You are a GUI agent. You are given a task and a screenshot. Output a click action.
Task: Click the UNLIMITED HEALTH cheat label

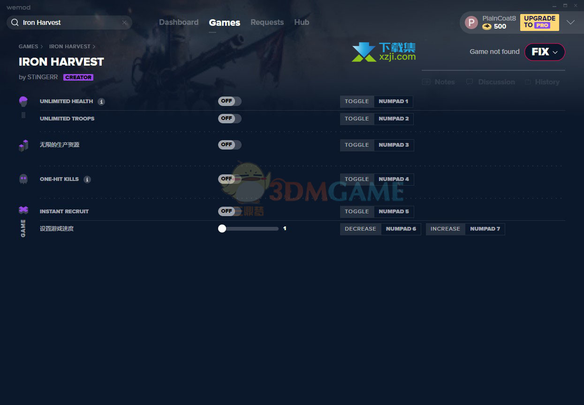tap(66, 101)
